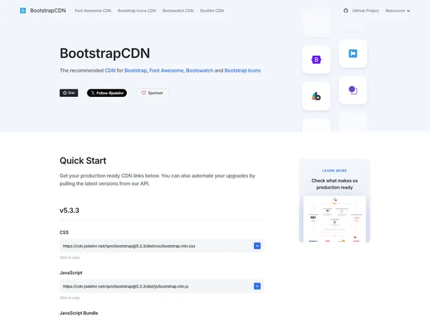
Task: Click 'Check what makes us production ready' text
Action: click(x=334, y=184)
